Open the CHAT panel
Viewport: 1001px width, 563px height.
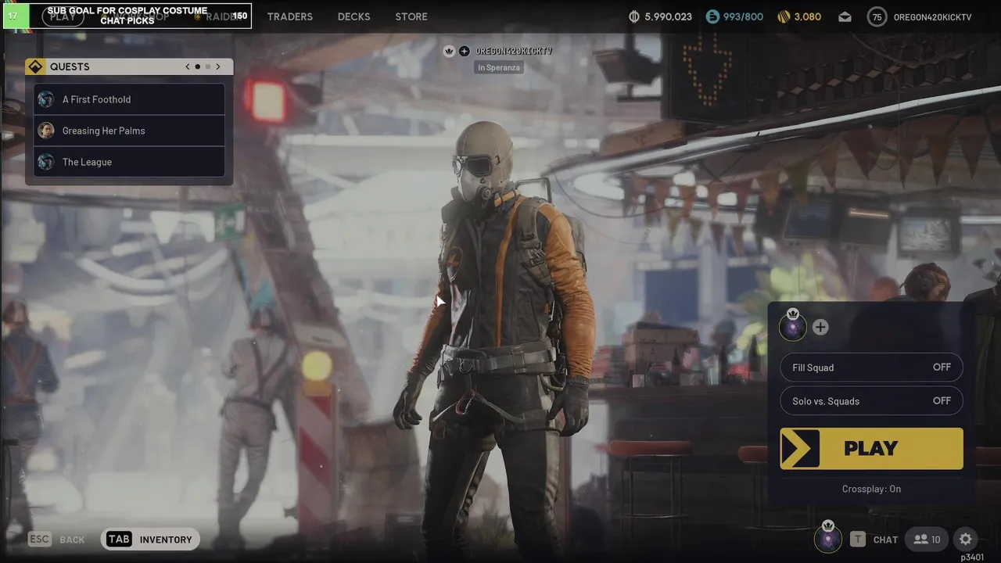885,540
